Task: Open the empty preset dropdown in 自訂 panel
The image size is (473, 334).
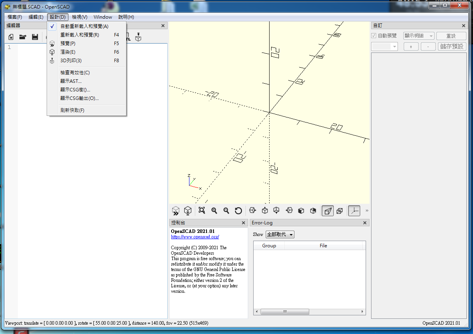Action: pyautogui.click(x=384, y=47)
